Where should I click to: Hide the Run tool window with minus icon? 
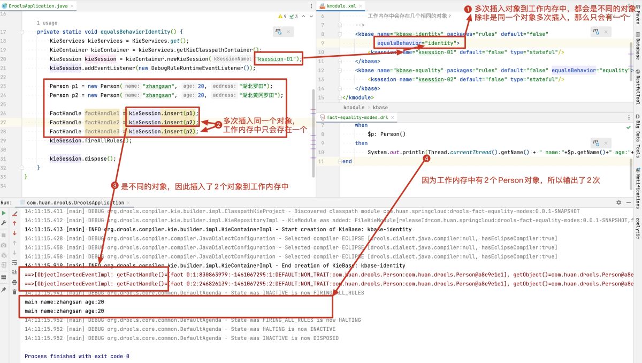coord(628,203)
